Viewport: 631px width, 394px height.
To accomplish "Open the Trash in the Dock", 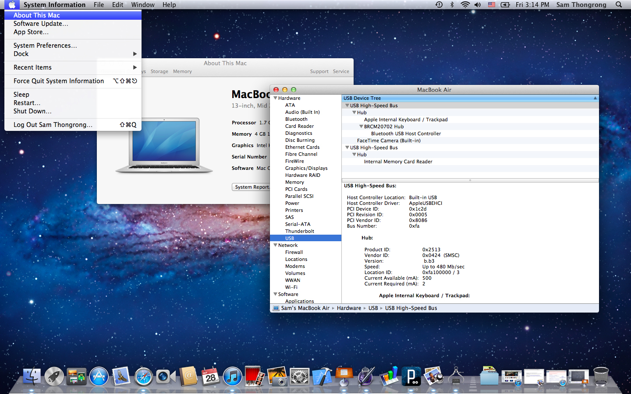I will point(601,376).
